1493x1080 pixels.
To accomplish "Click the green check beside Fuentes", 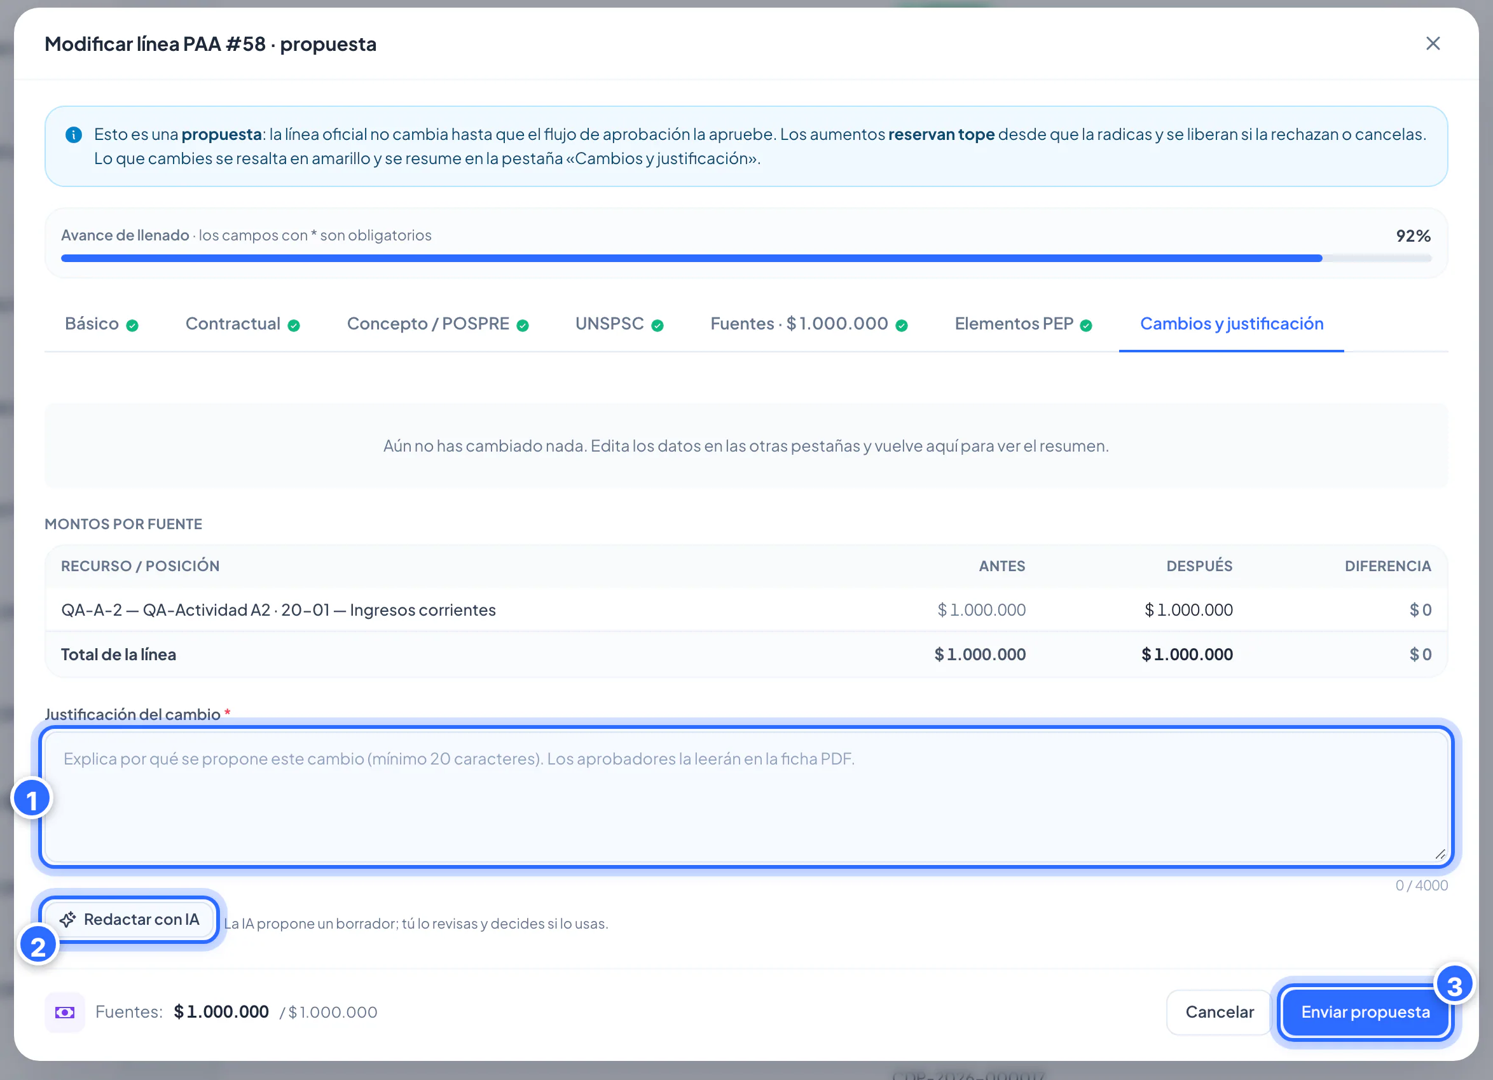I will point(902,325).
